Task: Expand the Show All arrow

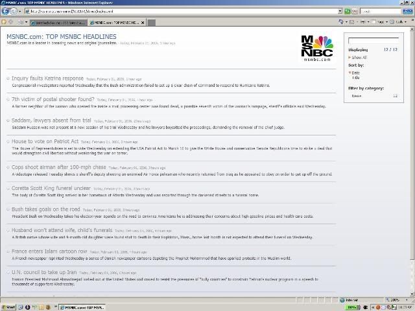Action: click(350, 57)
